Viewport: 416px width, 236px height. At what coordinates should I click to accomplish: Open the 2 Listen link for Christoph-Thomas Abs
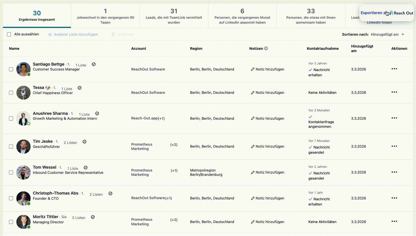point(96,194)
